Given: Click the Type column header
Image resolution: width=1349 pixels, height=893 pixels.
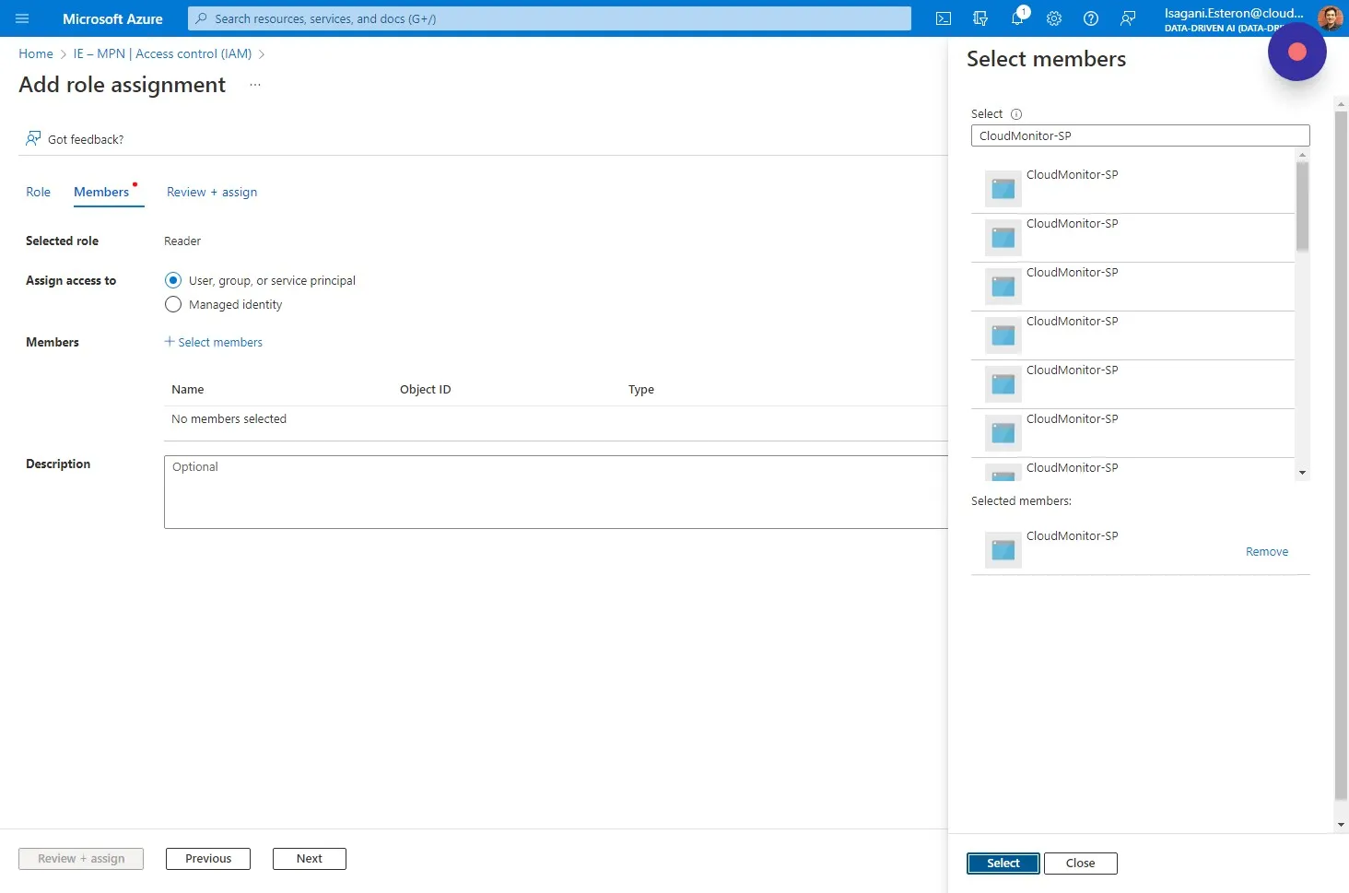Looking at the screenshot, I should (641, 390).
